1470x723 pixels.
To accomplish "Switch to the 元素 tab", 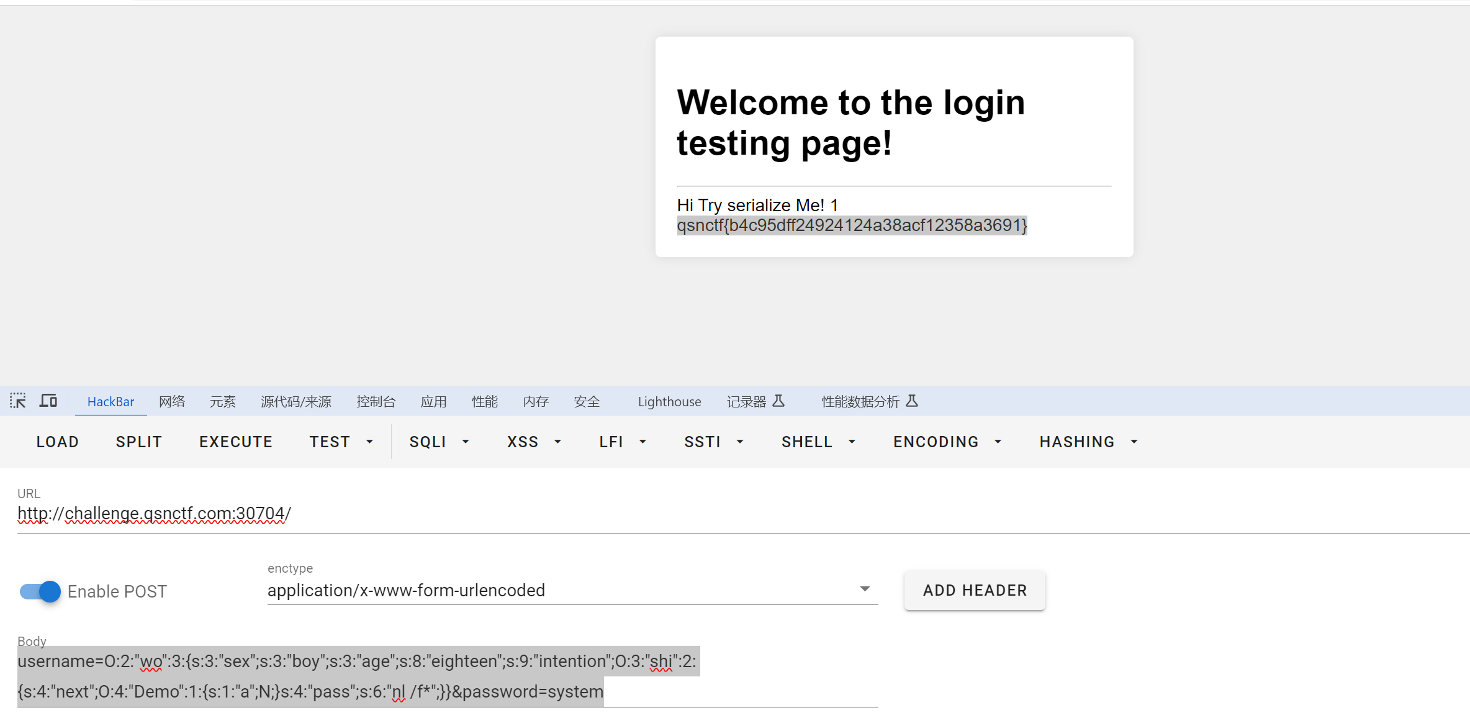I will [x=222, y=401].
